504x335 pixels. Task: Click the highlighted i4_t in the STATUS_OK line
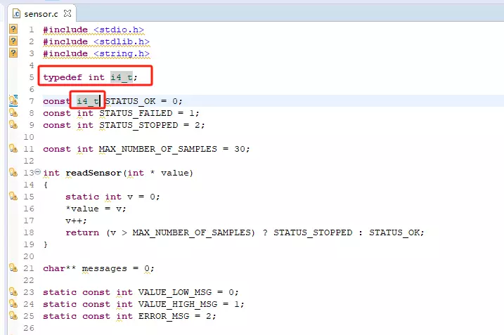tap(88, 101)
